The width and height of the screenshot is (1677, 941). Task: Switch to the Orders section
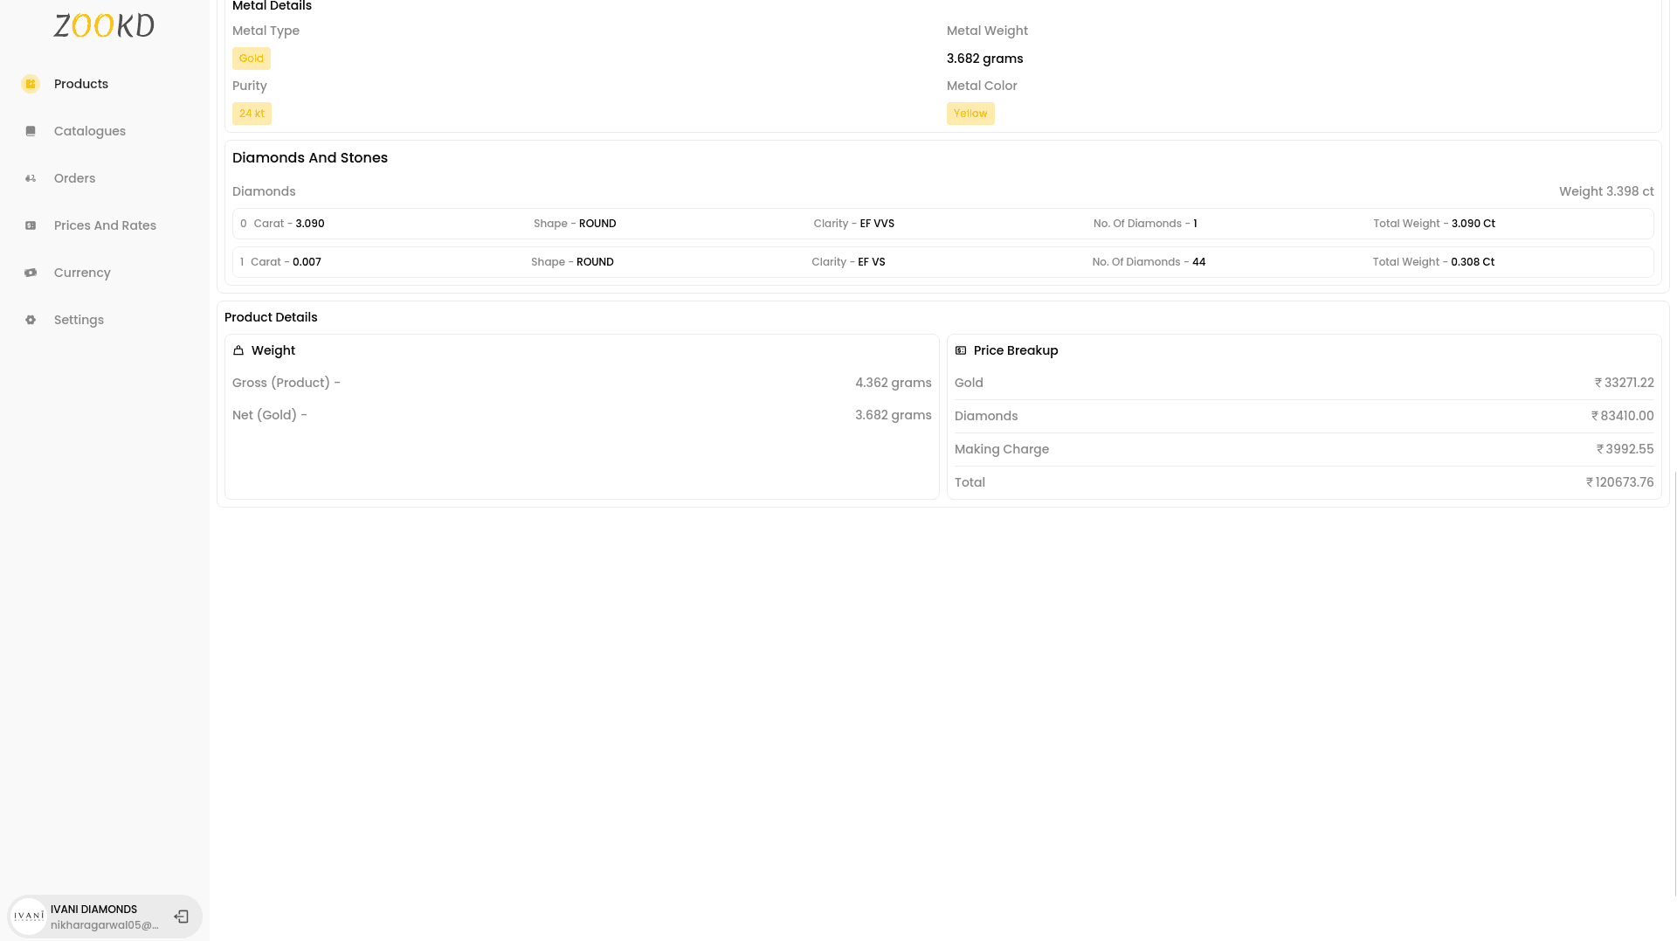coord(74,178)
